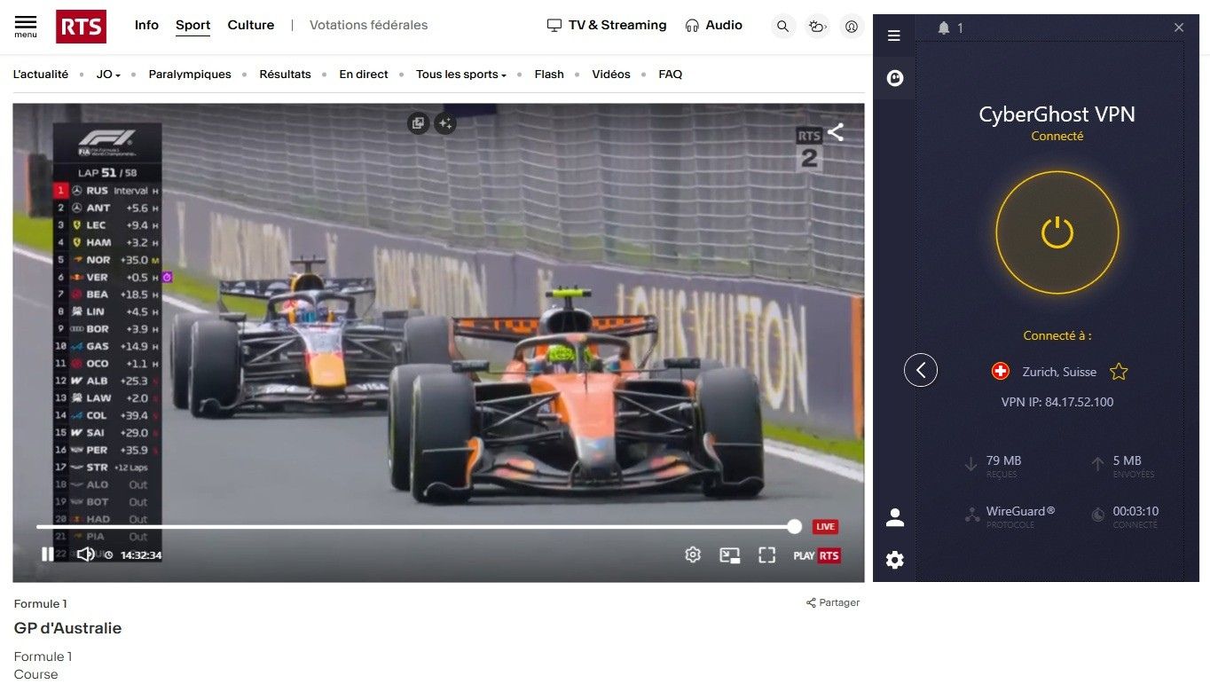1210x692 pixels.
Task: Click the weather icon in header
Action: point(817,27)
